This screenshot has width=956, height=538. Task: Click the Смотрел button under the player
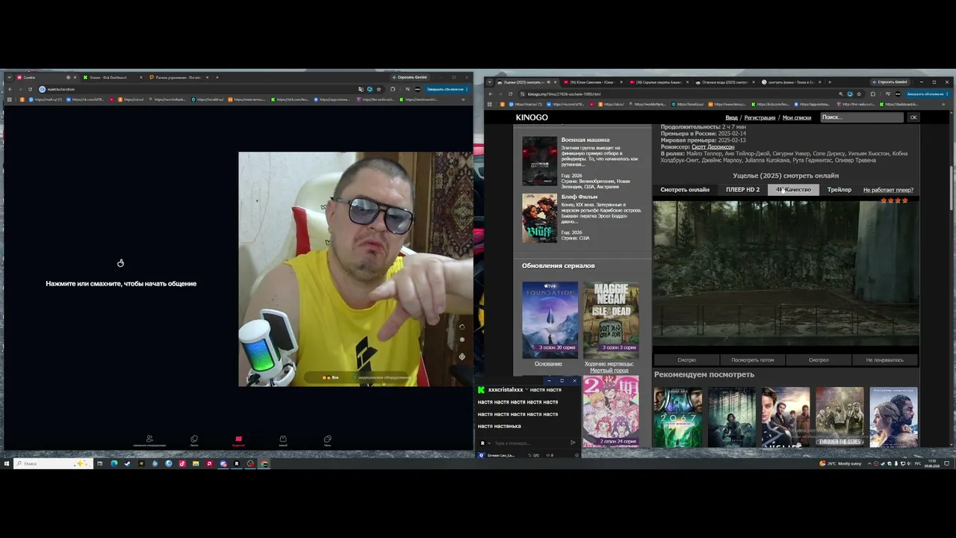(x=819, y=360)
